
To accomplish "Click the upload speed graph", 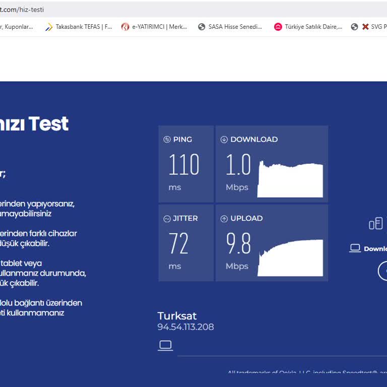I will [290, 258].
